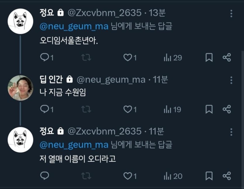
Task: Like the first 정요 tweet
Action: click(128, 58)
